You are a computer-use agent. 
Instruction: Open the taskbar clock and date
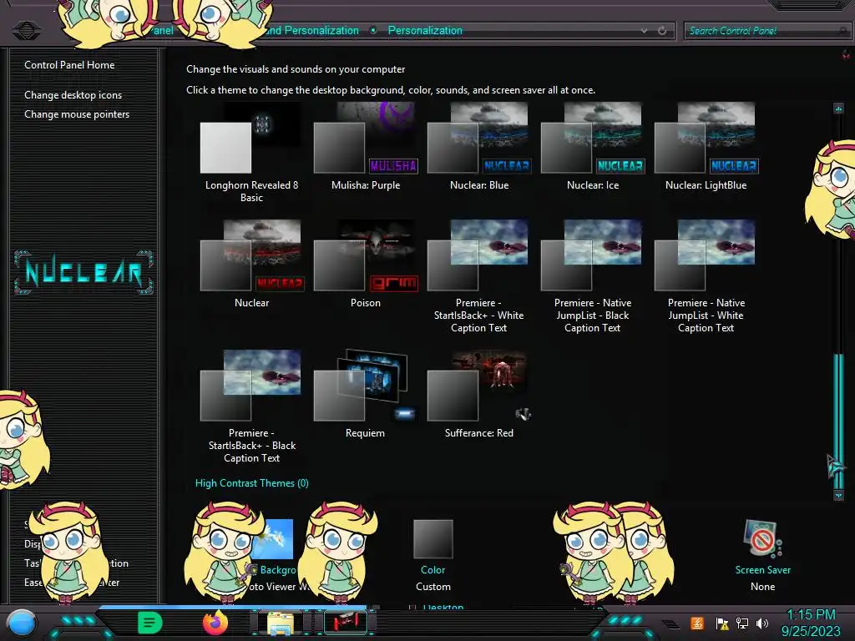[811, 623]
